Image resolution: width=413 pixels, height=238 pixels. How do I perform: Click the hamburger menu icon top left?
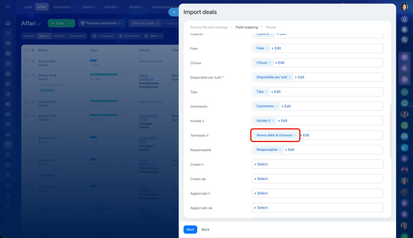pos(8,7)
